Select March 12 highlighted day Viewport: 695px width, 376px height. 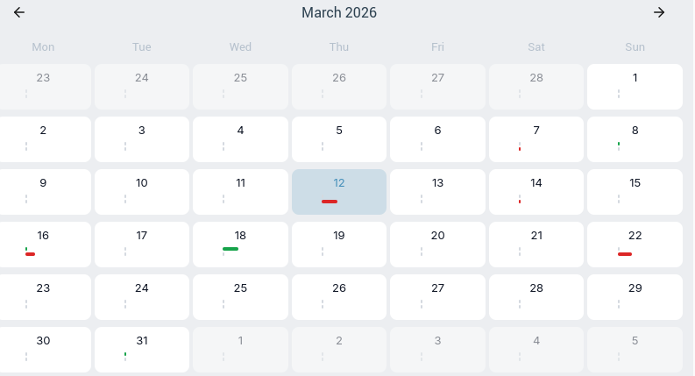pos(339,192)
